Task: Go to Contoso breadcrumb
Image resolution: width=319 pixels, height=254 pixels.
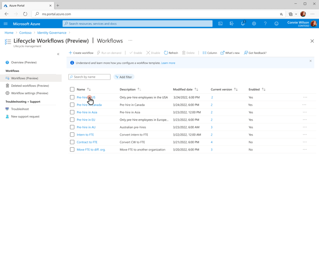Action: tap(25, 33)
